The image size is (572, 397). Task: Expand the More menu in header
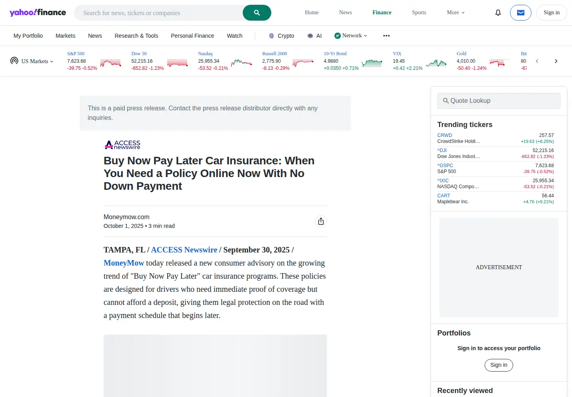point(456,13)
